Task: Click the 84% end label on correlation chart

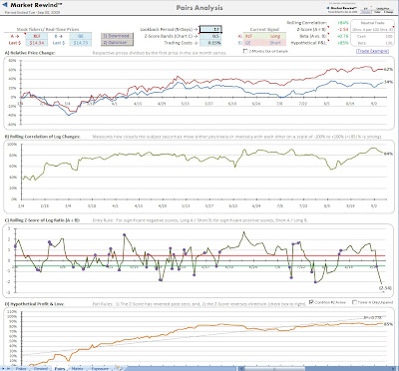Action: 388,154
